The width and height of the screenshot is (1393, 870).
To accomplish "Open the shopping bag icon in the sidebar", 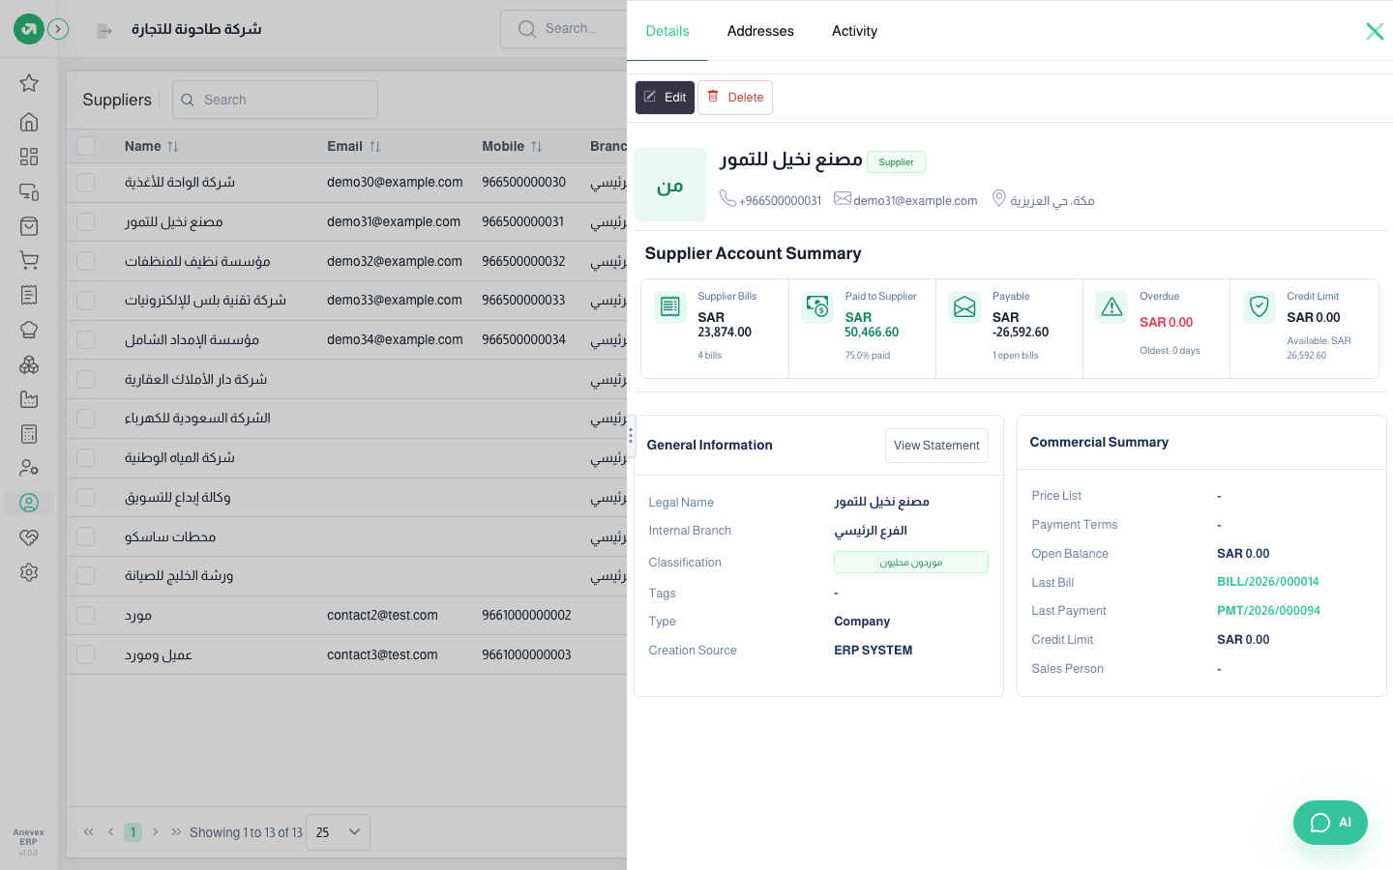I will [29, 226].
